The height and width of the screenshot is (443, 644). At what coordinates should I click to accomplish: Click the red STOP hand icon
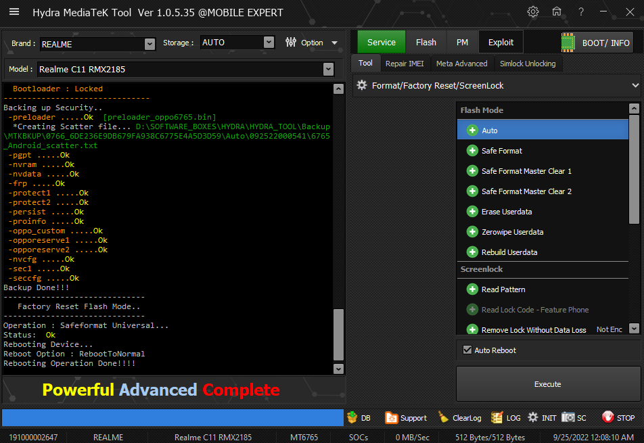[608, 417]
